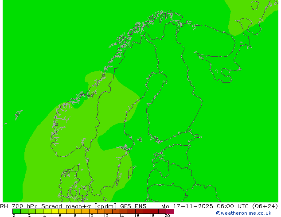Viewport: 281px width, 217px height.
Task: Click the legend swatch for spread 0 to 1
Action: tap(16, 211)
